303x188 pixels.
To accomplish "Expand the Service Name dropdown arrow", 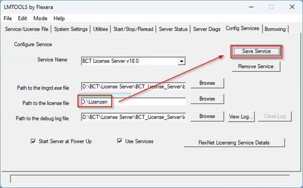I will (x=181, y=61).
